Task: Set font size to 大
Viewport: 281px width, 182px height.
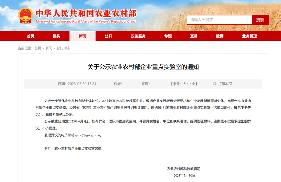Action: coord(184,84)
